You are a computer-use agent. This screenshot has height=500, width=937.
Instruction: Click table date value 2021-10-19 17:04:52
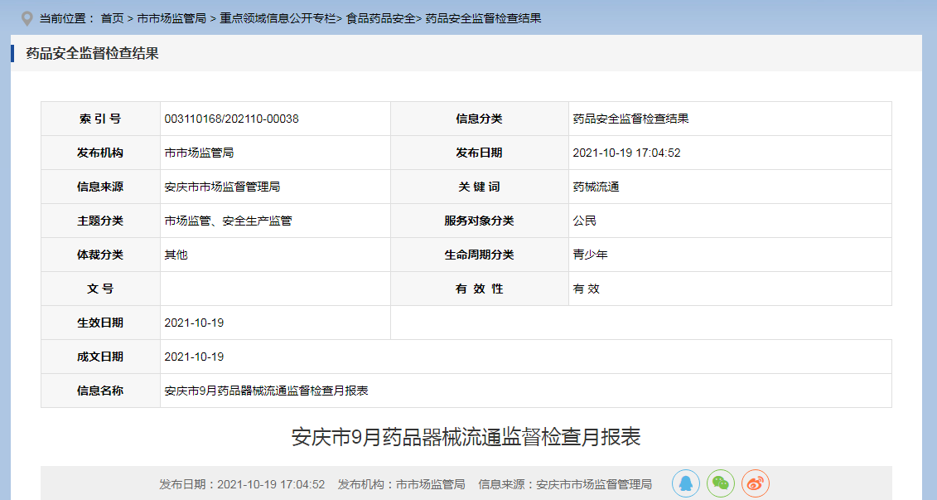(626, 153)
